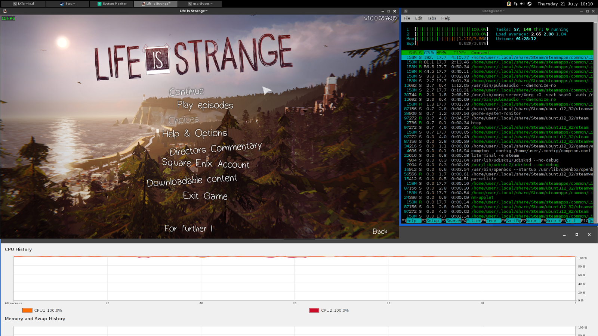Click the SHR column header in htop
Viewport: 598px width, 336px height.
413,53
